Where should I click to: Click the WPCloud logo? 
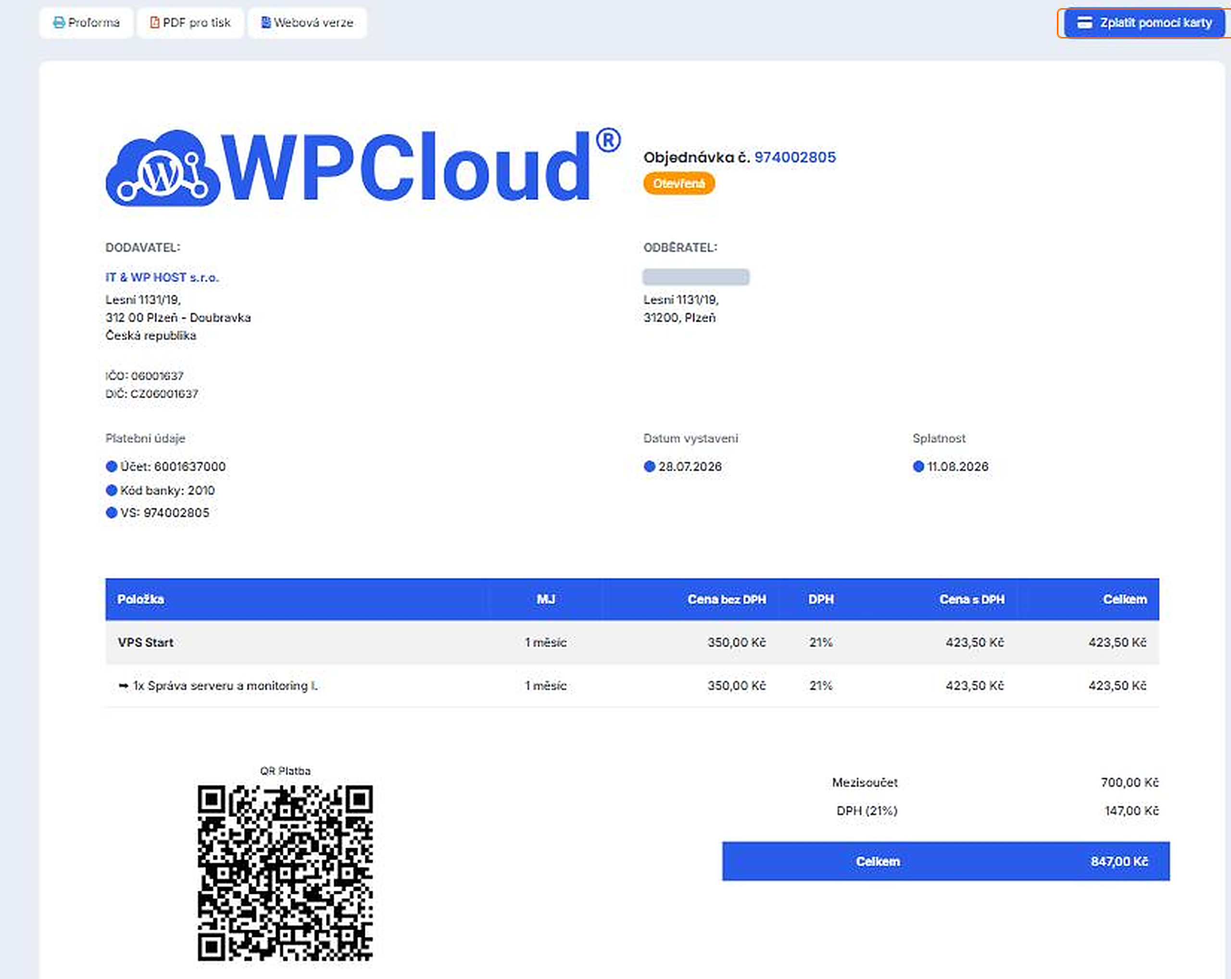(363, 167)
